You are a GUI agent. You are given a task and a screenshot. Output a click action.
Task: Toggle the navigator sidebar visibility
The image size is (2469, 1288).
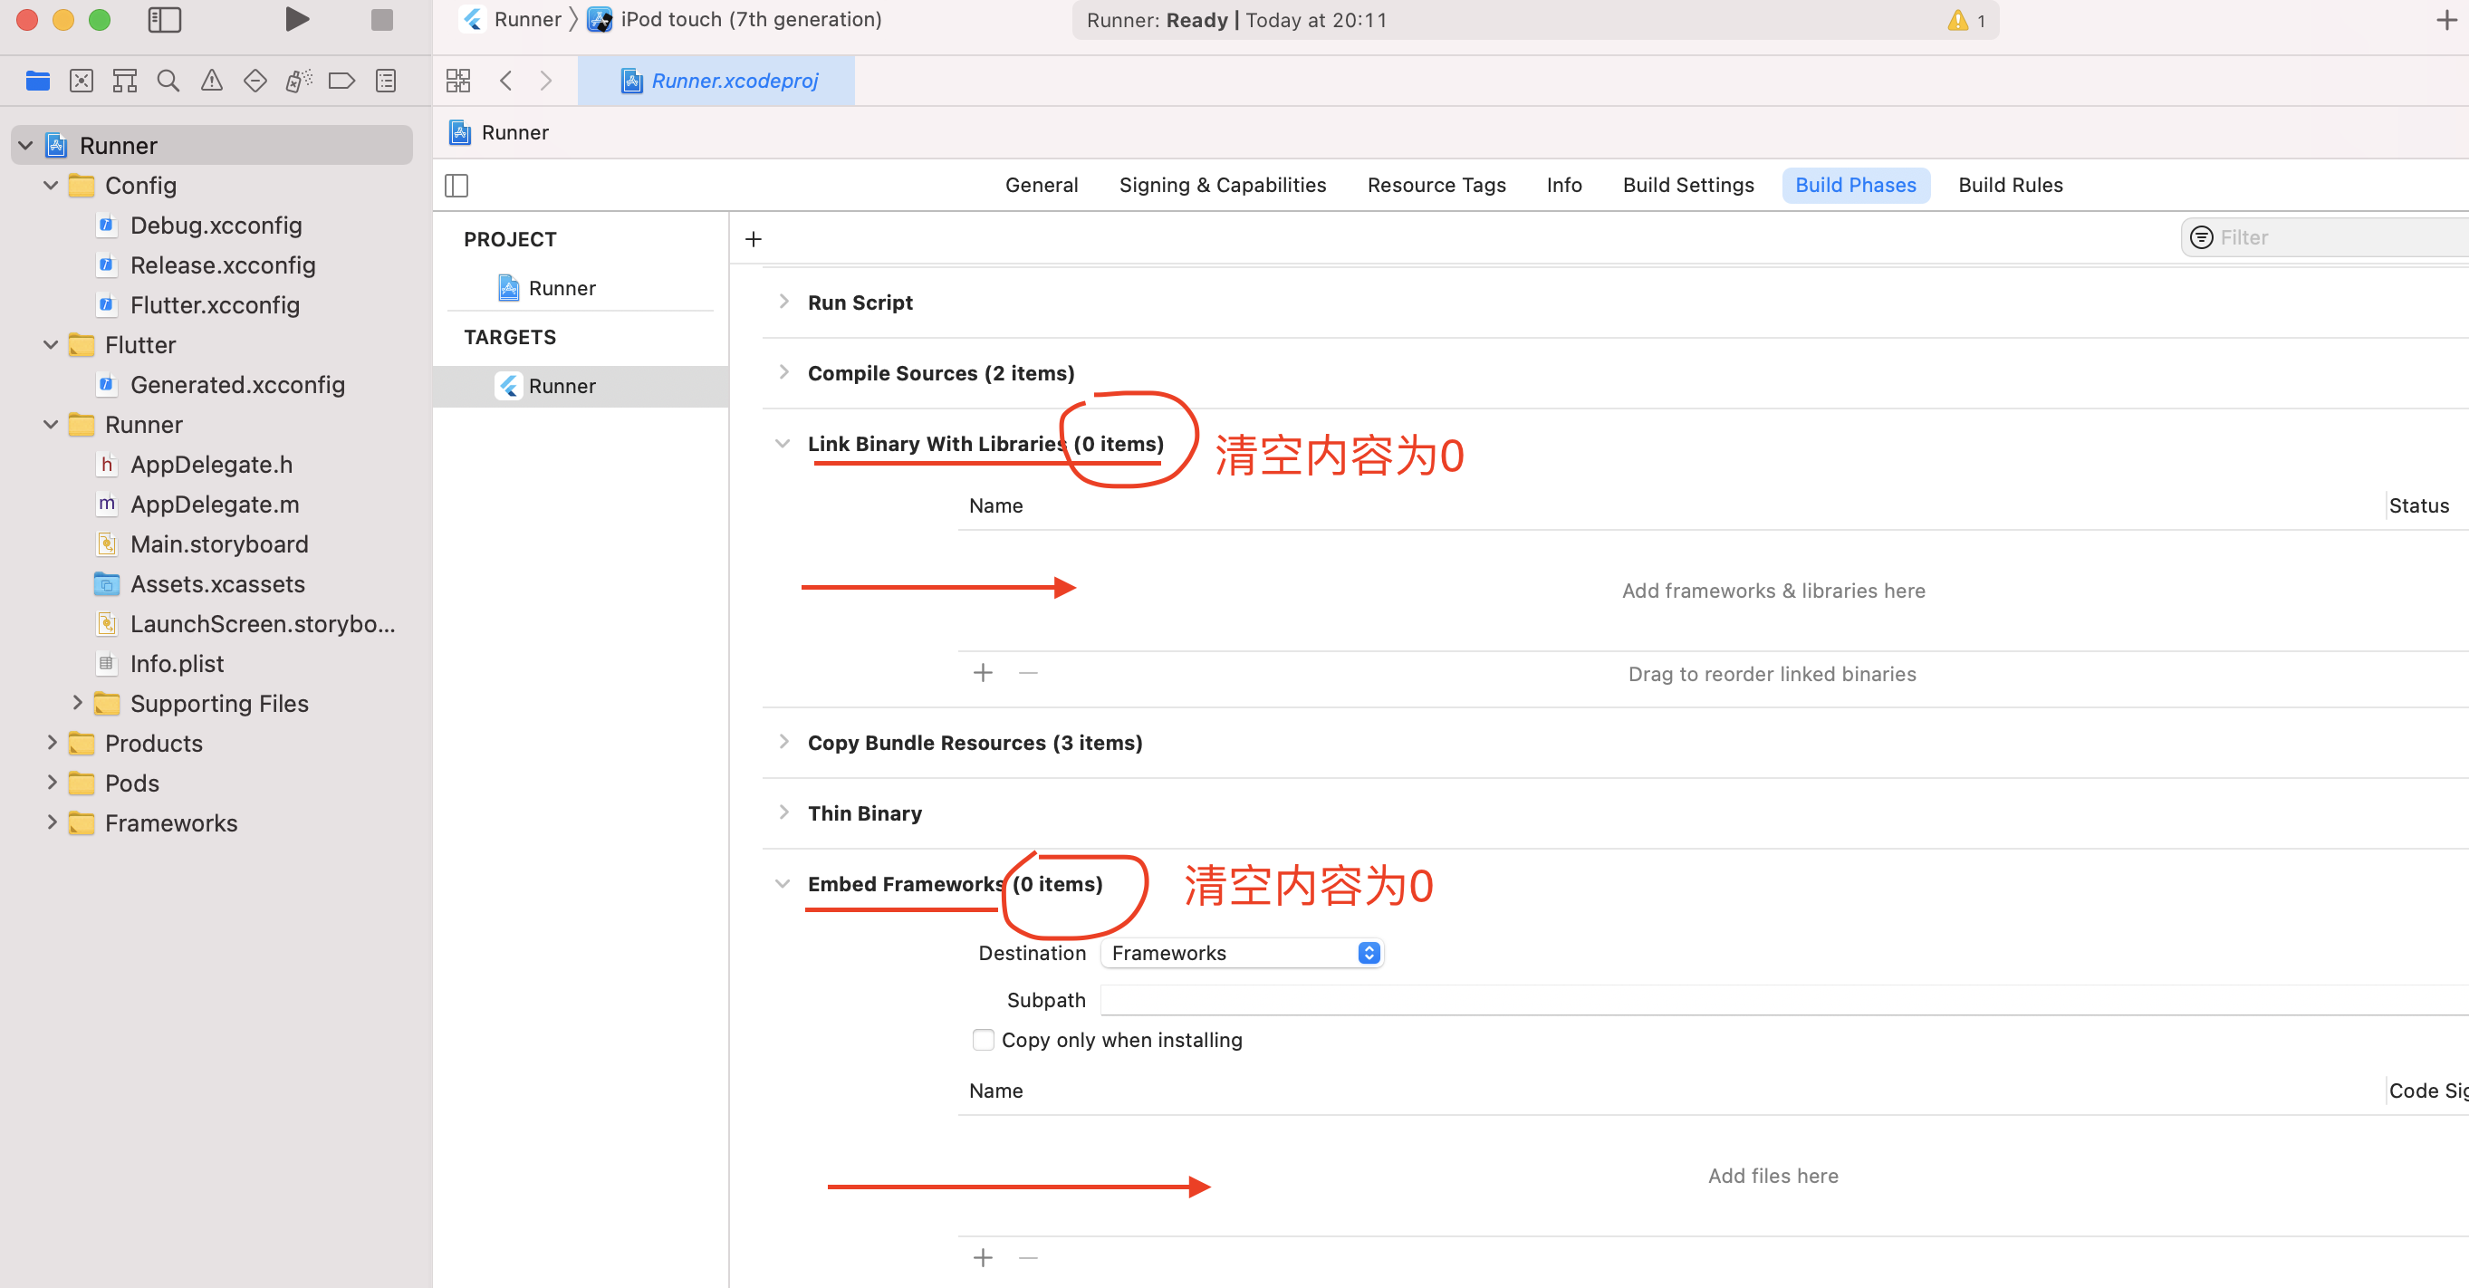pyautogui.click(x=165, y=20)
